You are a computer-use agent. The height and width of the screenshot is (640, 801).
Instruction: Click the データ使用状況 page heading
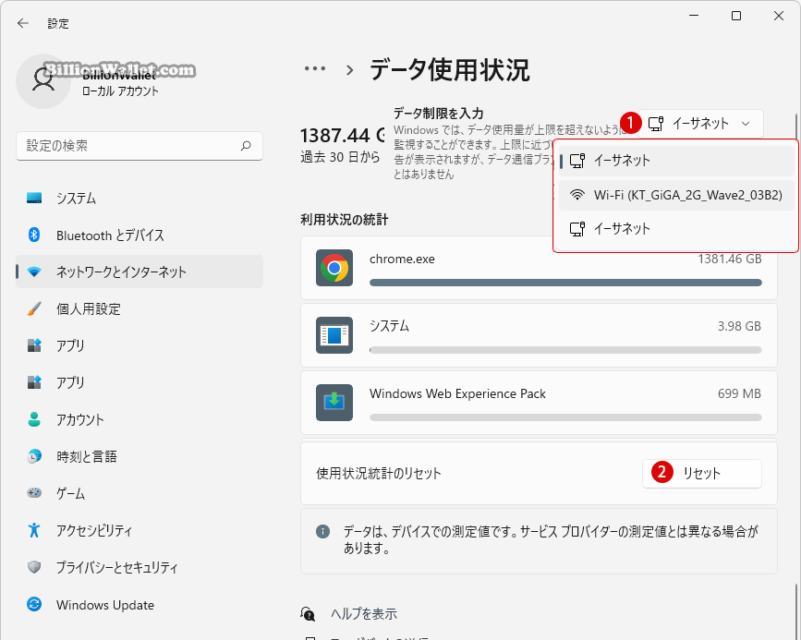click(450, 69)
